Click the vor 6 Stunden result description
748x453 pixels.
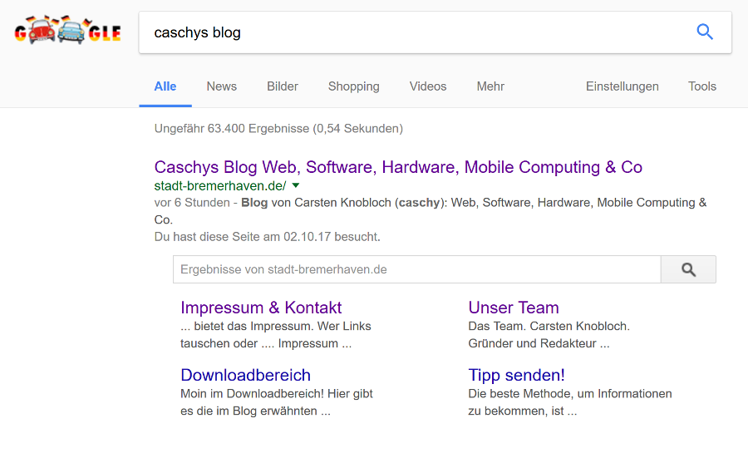[431, 211]
